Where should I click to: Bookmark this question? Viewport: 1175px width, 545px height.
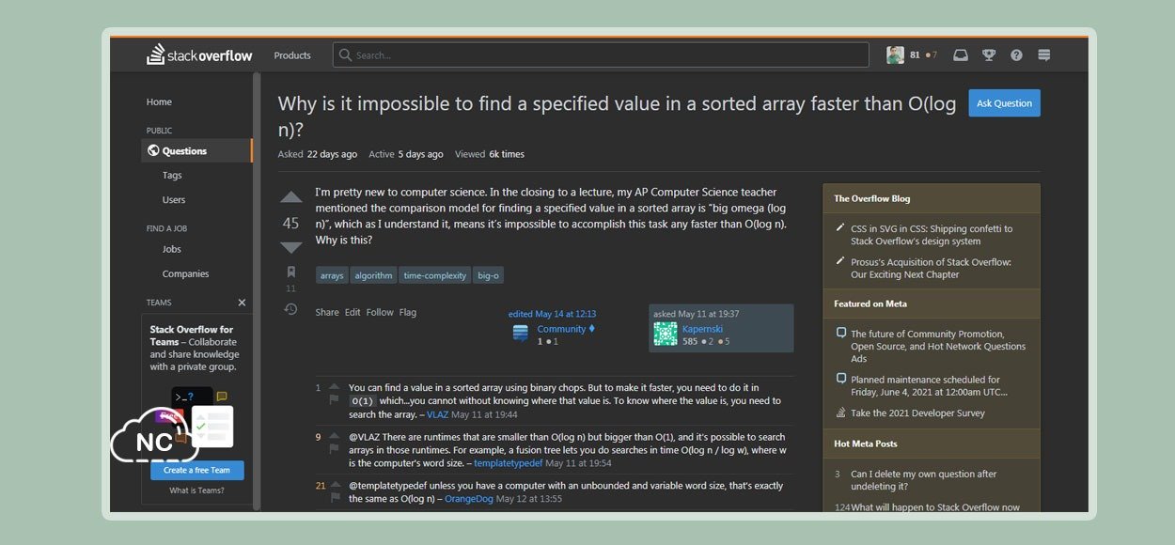pyautogui.click(x=291, y=272)
